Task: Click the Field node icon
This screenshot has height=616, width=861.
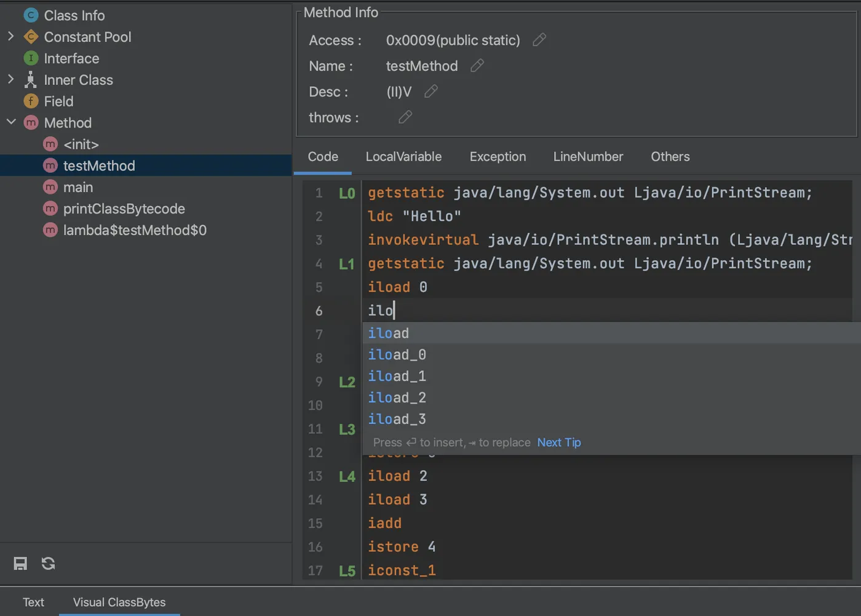Action: click(31, 101)
